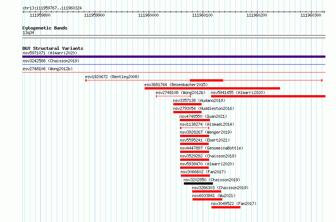Viewport: 336px width, 222px height.
Task: Select the nsv3242588 (Chaisson2019) blue line
Action: tap(174, 64)
